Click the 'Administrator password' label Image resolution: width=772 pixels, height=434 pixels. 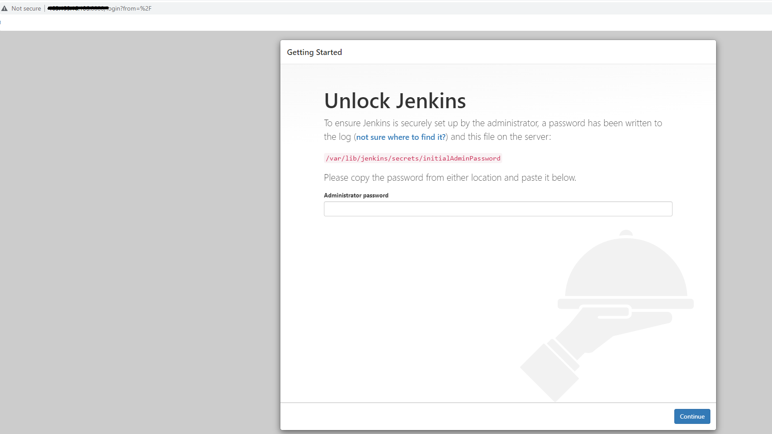coord(356,195)
